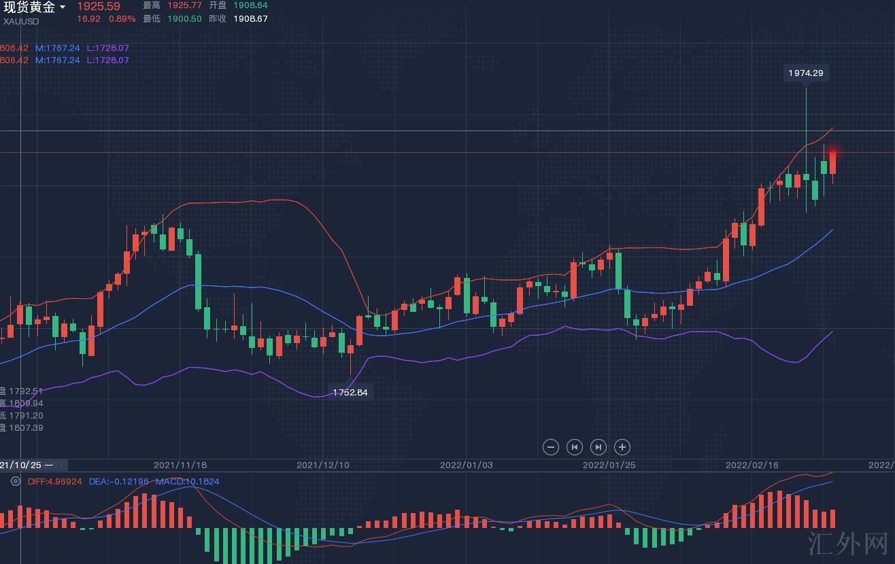Zoom in with the plus button
895x564 pixels.
coord(622,446)
